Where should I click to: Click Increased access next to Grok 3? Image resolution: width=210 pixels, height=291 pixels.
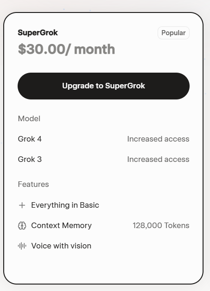[158, 159]
